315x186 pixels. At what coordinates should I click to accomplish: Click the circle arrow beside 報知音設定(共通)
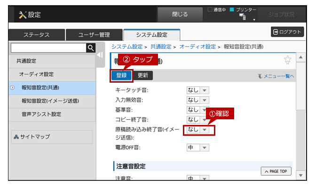tap(12, 88)
